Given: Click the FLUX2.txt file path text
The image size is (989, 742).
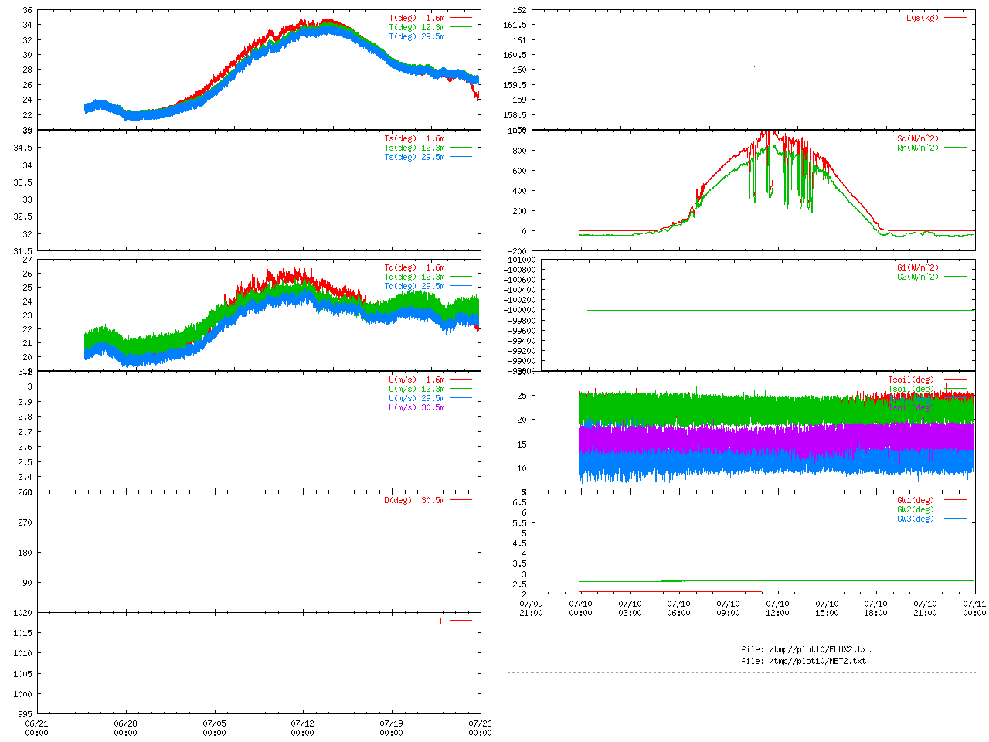Looking at the screenshot, I should tap(806, 649).
